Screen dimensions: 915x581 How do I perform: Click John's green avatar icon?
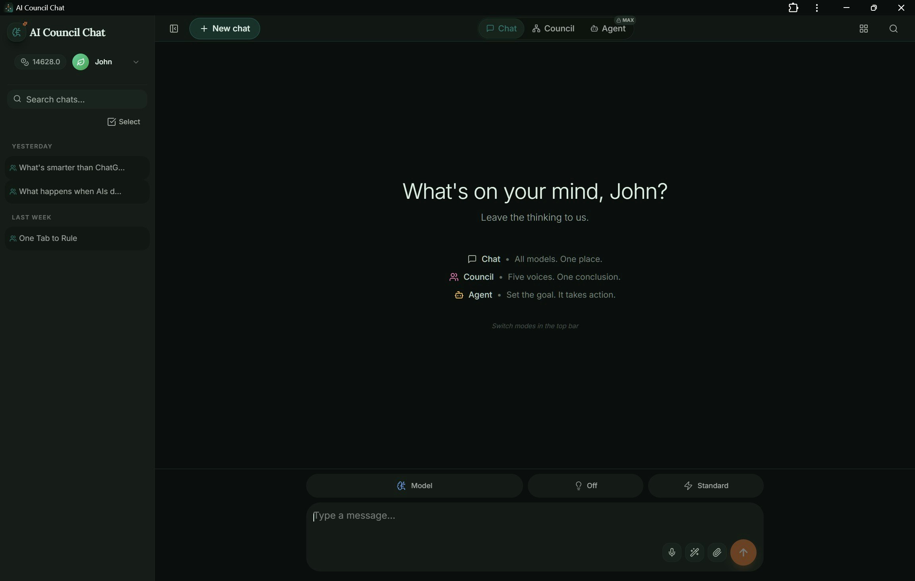[x=81, y=62]
